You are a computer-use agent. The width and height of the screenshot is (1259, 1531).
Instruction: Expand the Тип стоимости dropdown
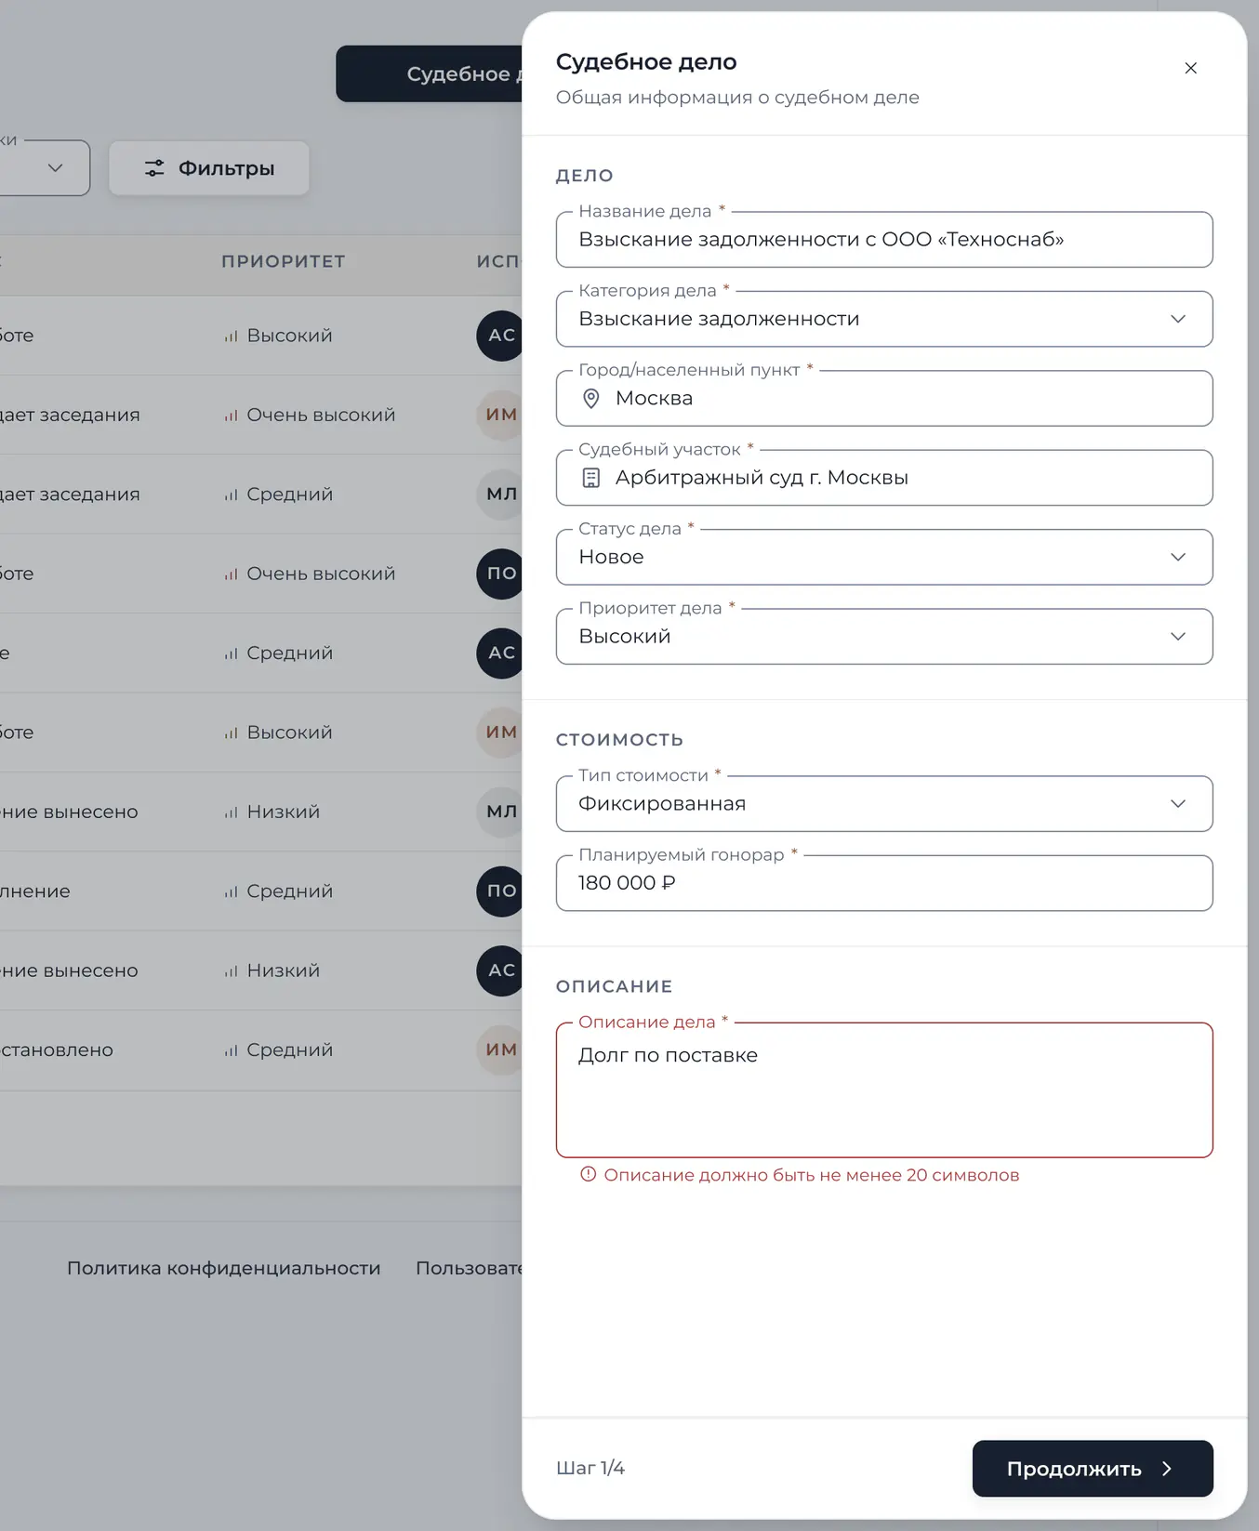pos(884,804)
